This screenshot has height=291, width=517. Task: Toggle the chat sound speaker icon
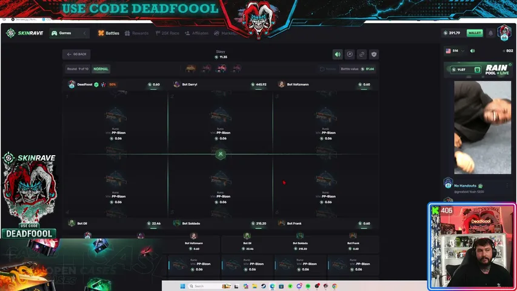[x=473, y=51]
